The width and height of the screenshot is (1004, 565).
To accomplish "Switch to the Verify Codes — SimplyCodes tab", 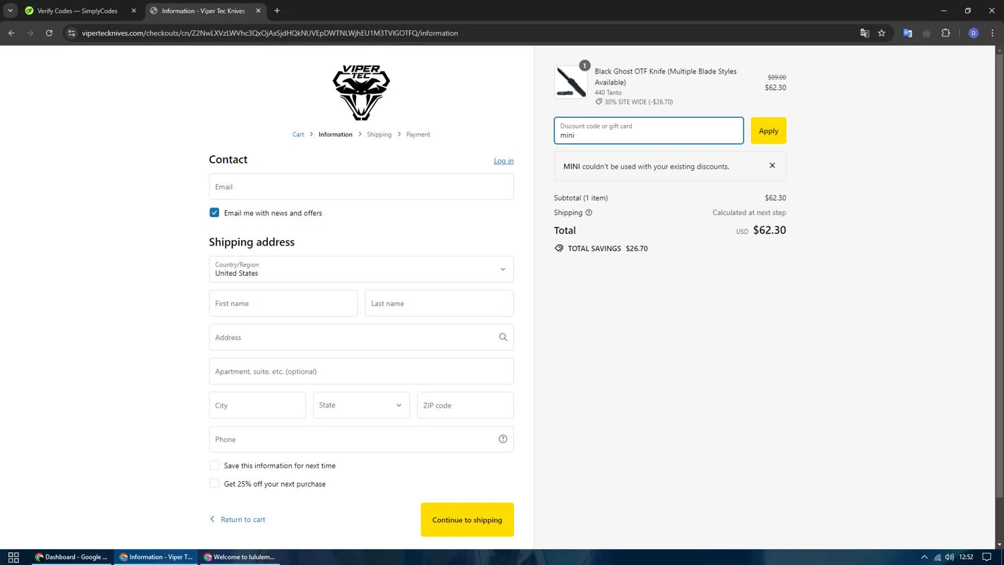I will (77, 11).
